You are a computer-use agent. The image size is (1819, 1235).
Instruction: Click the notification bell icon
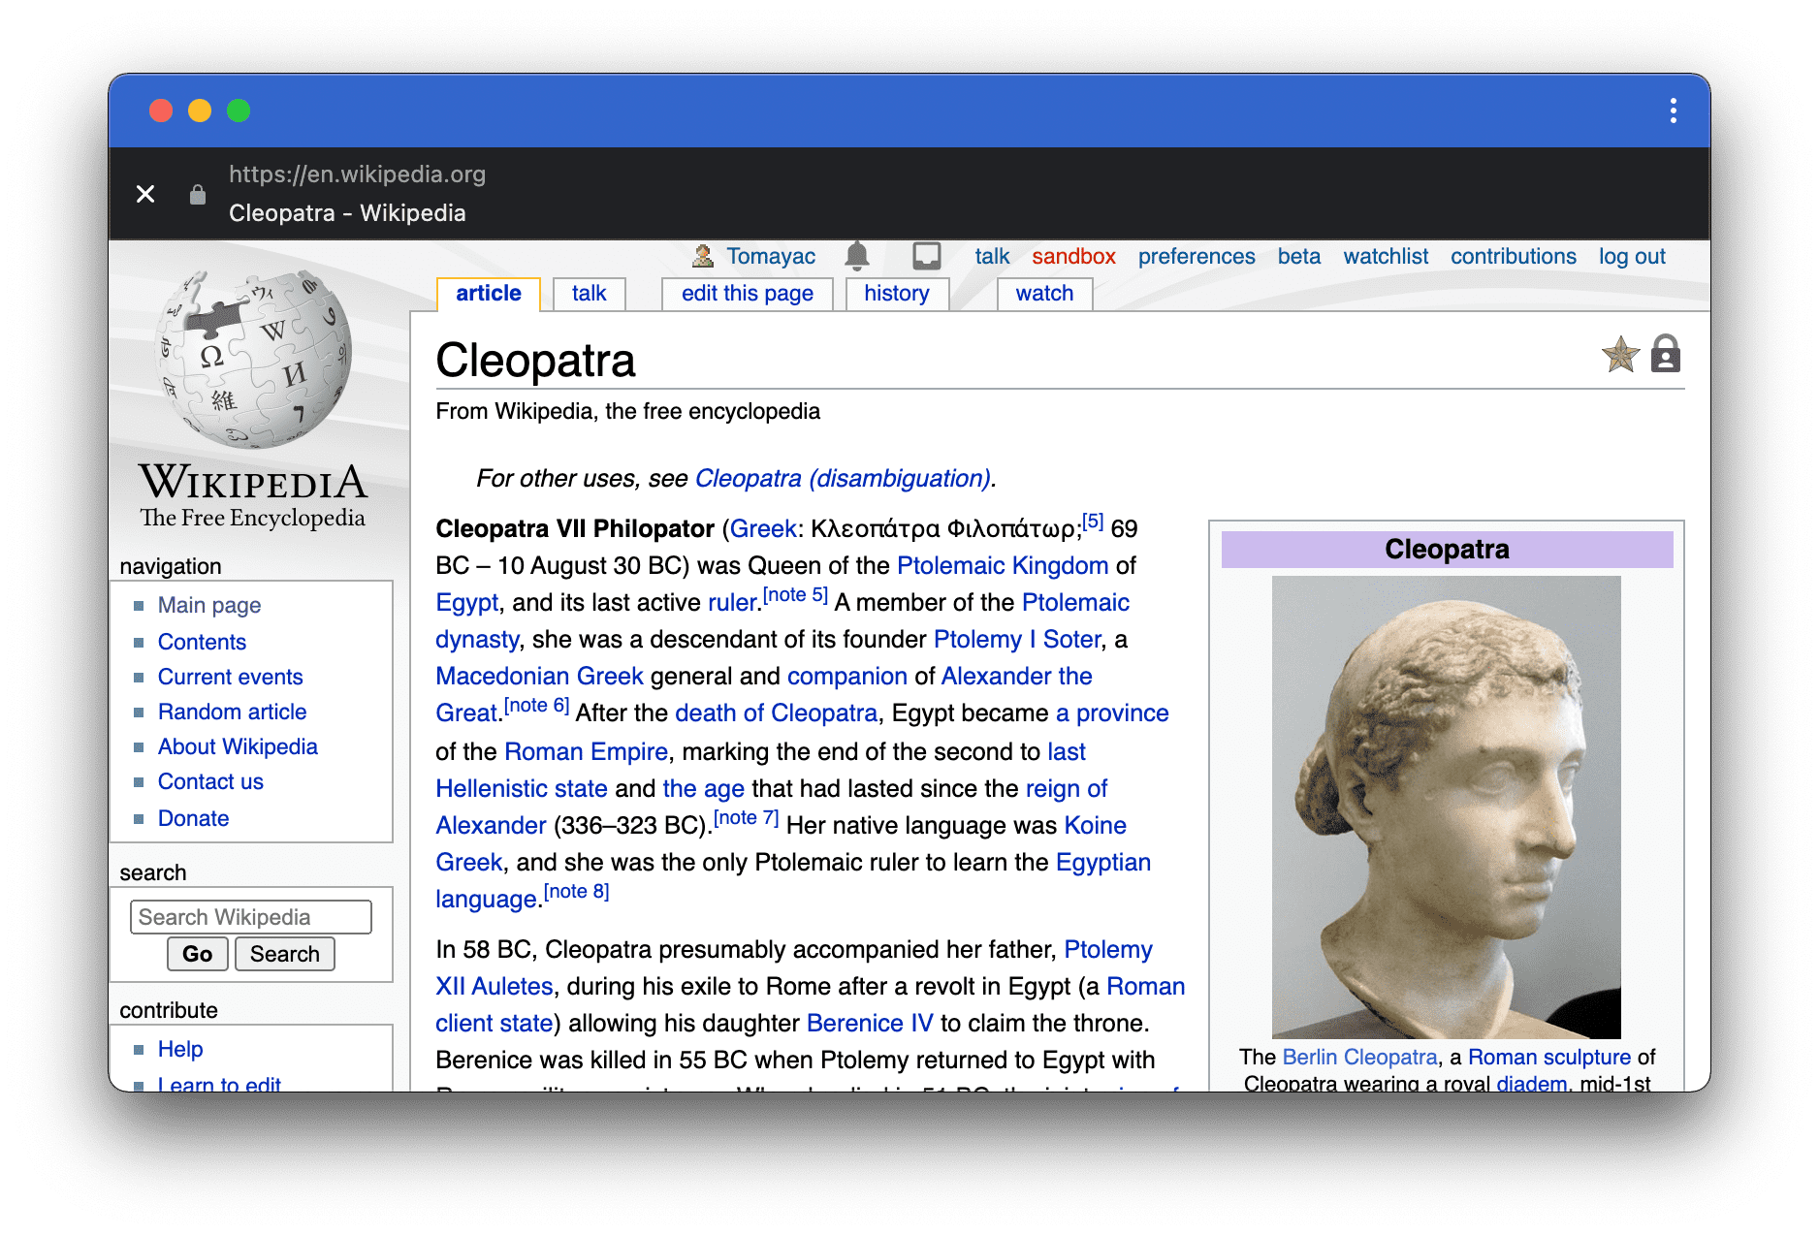click(x=859, y=256)
